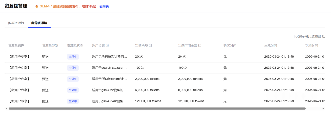Enable the 仅展示可用资源包 checkbox
The width and height of the screenshot is (331, 116).
click(x=293, y=36)
